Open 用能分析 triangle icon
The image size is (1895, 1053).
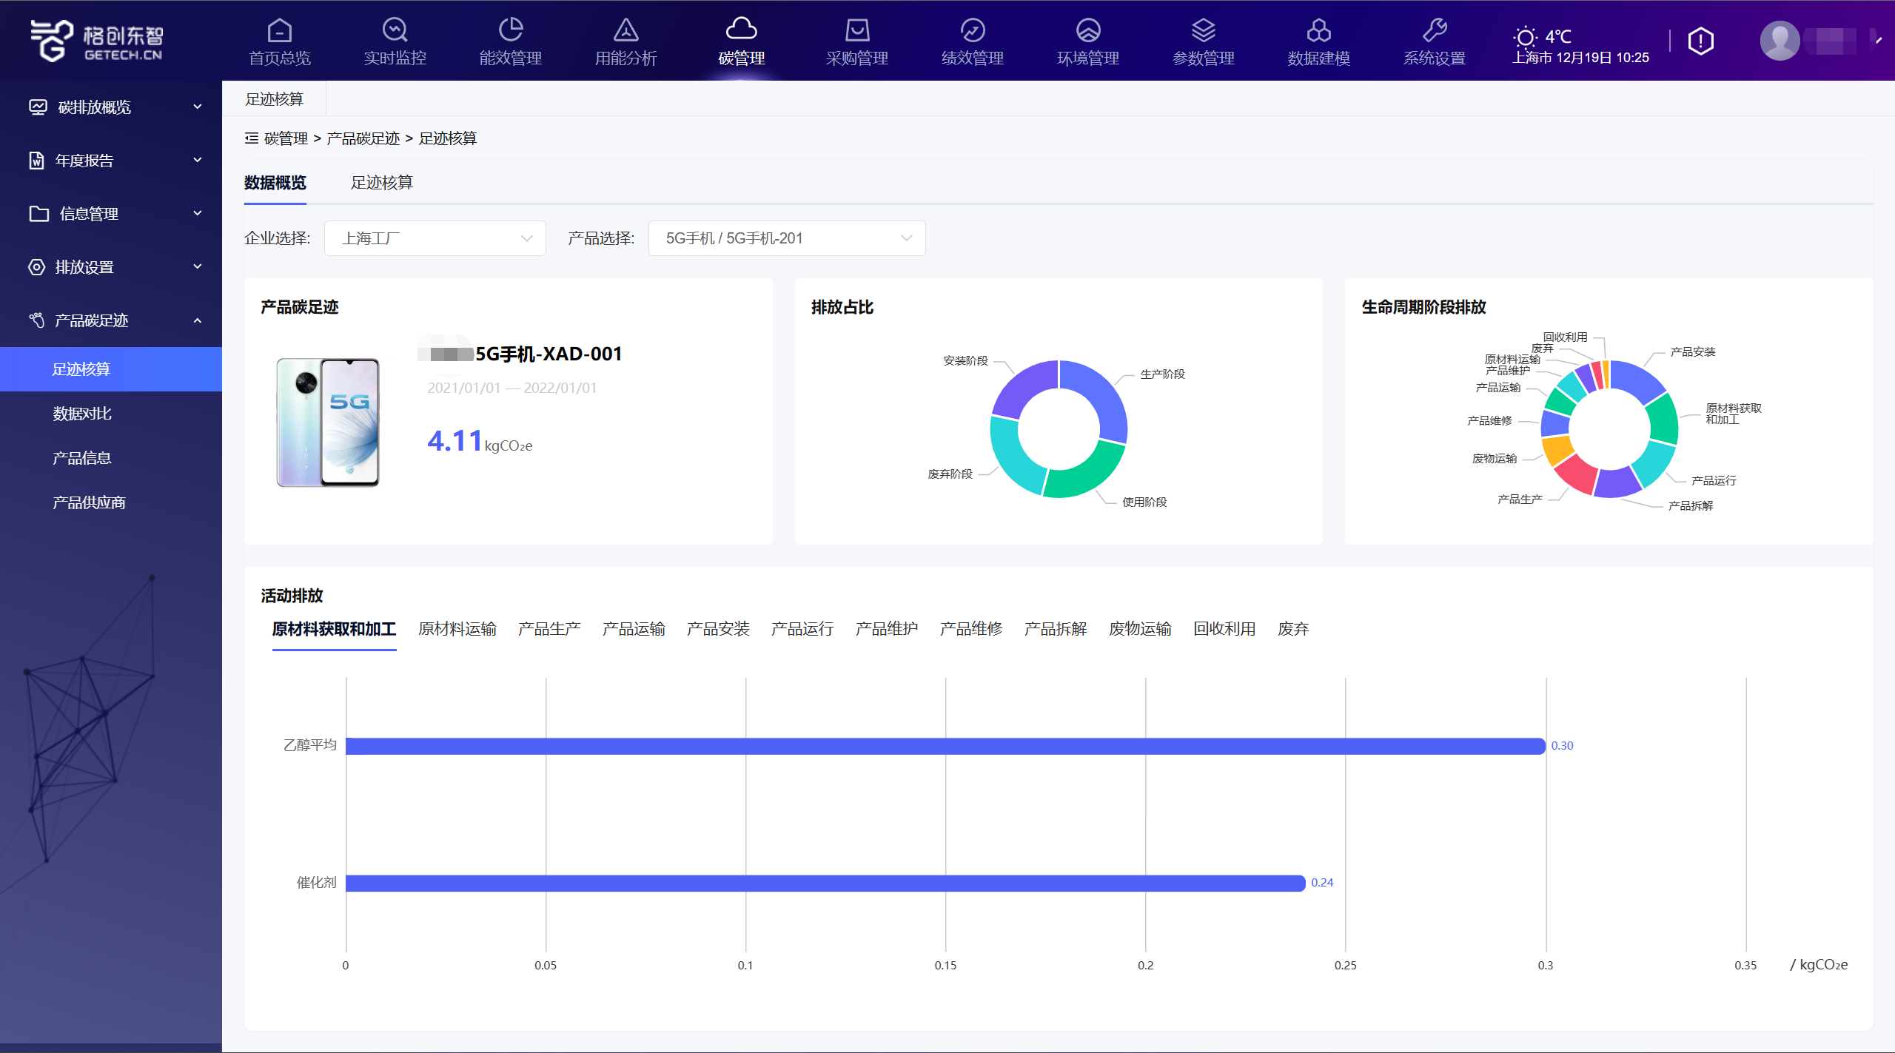click(x=625, y=31)
